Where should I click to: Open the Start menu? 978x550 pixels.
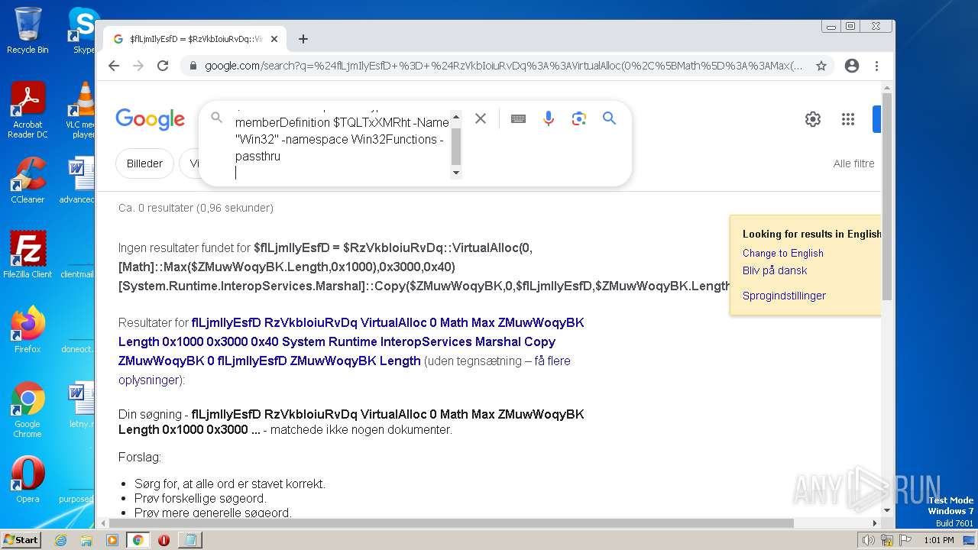coord(21,539)
